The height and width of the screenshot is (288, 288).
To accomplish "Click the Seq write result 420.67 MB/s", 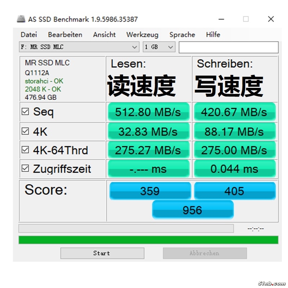I will click(x=235, y=112).
